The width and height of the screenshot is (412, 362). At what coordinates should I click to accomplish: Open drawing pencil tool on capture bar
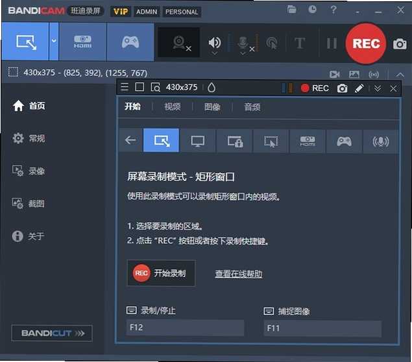click(x=359, y=88)
